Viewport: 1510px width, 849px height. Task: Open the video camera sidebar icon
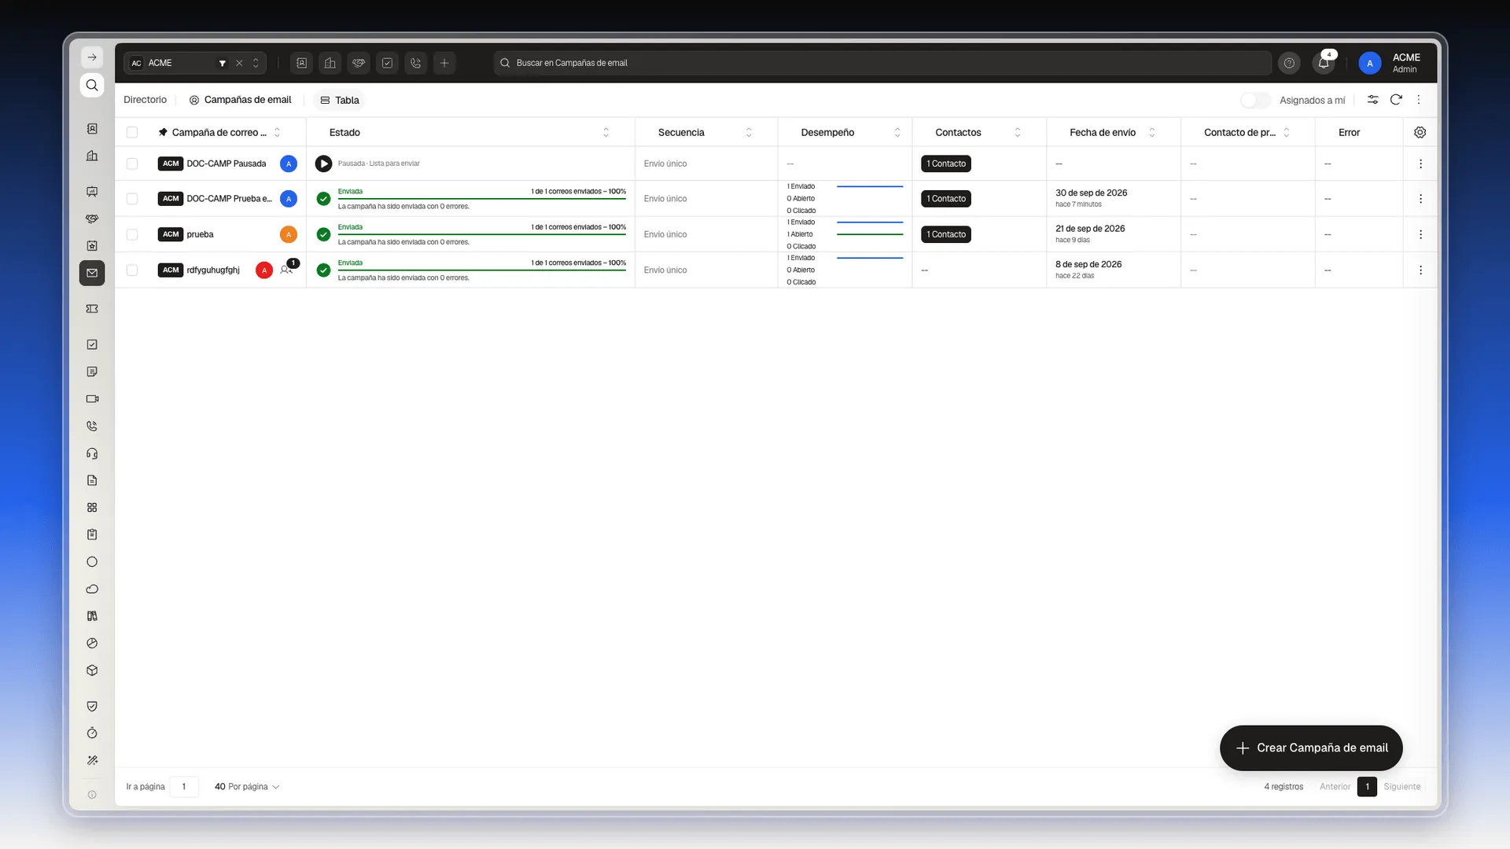[92, 399]
